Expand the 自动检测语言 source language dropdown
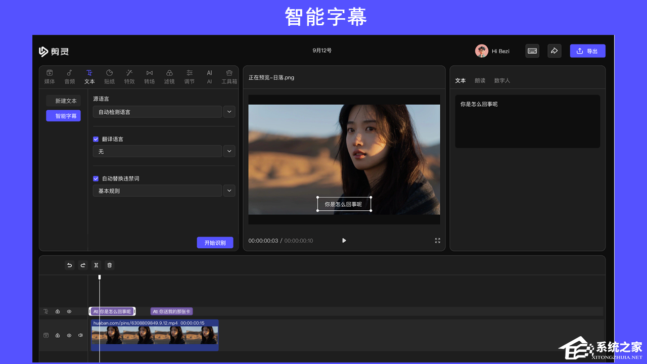This screenshot has height=364, width=647. [229, 112]
